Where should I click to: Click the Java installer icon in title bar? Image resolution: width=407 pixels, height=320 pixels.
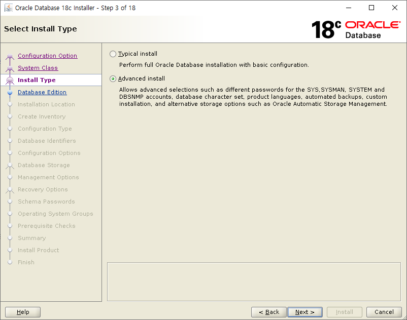coord(9,8)
